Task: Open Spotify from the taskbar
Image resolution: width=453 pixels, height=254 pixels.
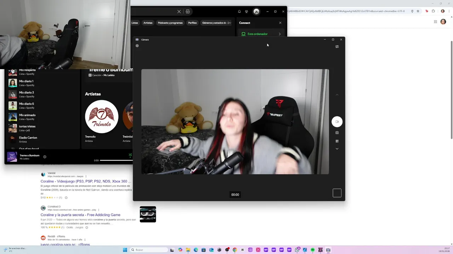Action: pos(312,250)
